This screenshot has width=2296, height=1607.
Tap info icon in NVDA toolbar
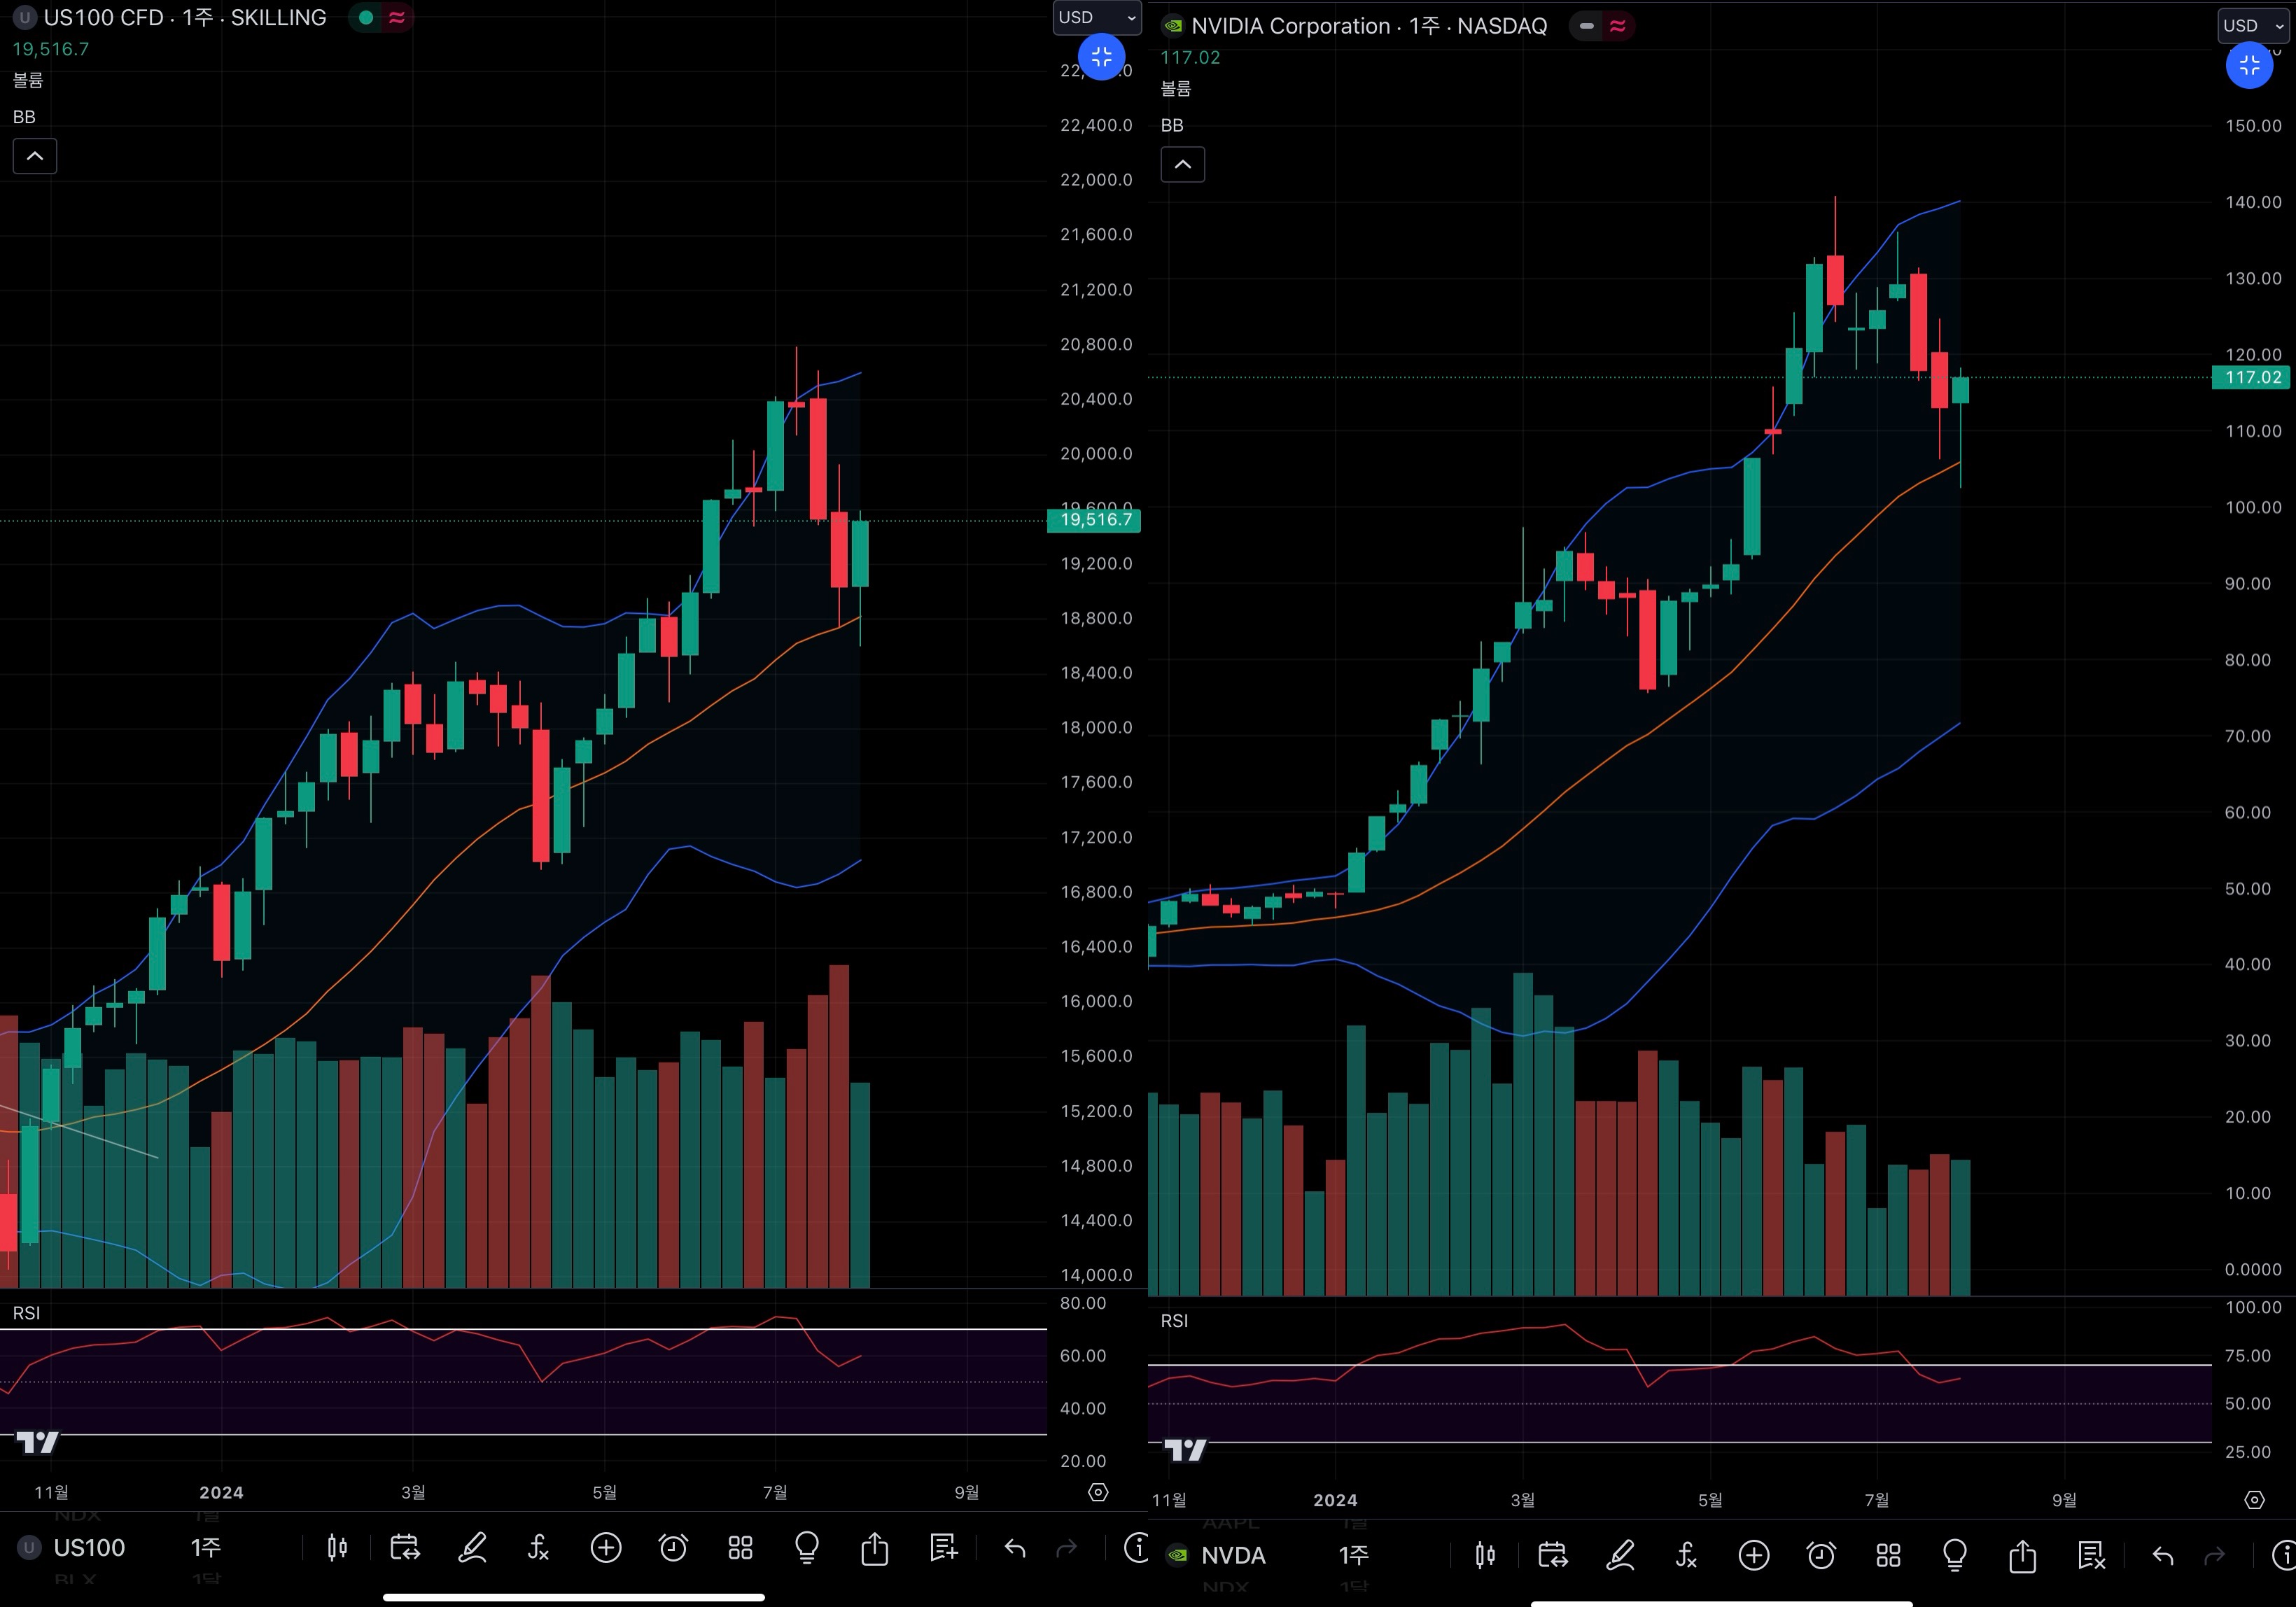tap(2284, 1555)
